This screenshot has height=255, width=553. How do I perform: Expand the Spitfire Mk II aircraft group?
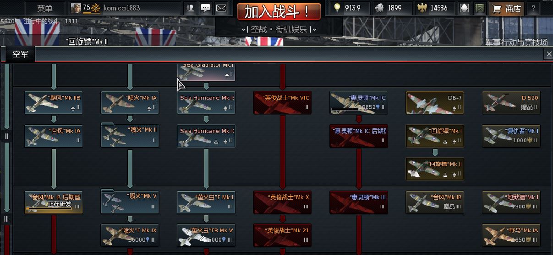tap(130, 135)
